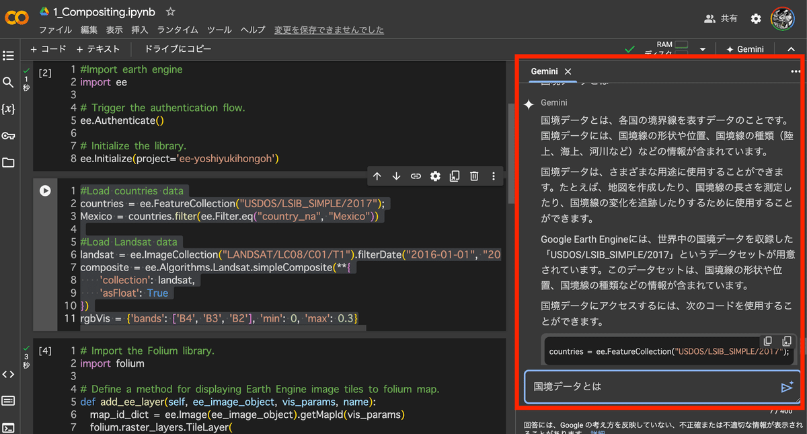Insert a link into the selected cell

point(416,176)
